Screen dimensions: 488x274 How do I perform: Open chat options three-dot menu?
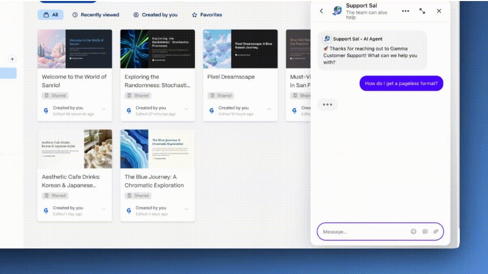click(x=405, y=11)
